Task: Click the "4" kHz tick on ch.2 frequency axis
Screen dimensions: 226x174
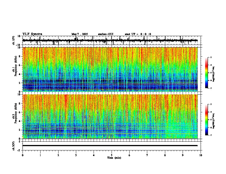Action: [20, 121]
